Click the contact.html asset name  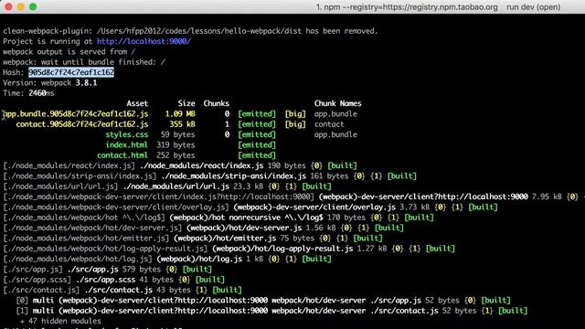point(122,155)
